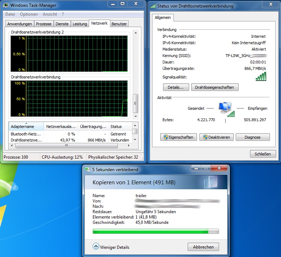Click the copy dialog title bar icon
The image size is (281, 257).
[x=88, y=170]
